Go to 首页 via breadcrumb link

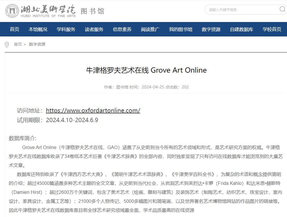[18, 44]
